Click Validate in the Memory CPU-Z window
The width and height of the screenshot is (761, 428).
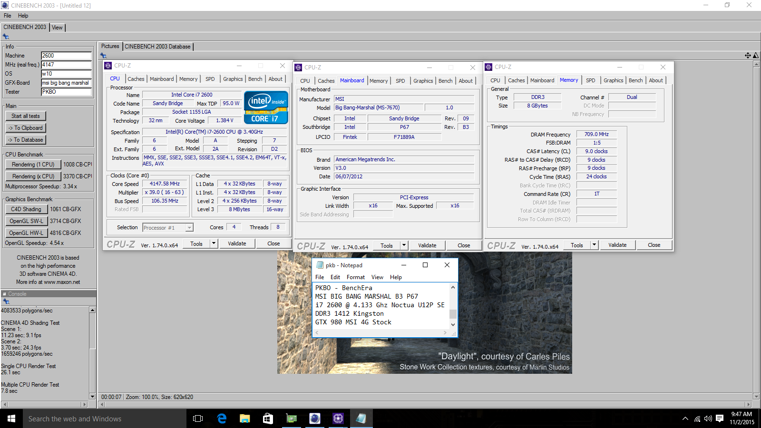click(x=617, y=245)
